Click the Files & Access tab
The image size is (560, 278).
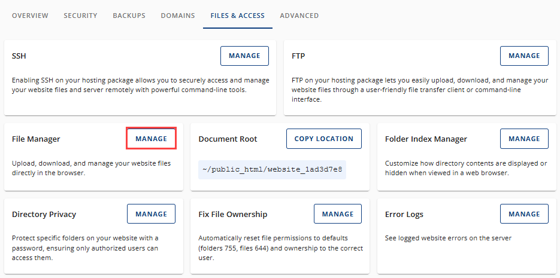(237, 16)
